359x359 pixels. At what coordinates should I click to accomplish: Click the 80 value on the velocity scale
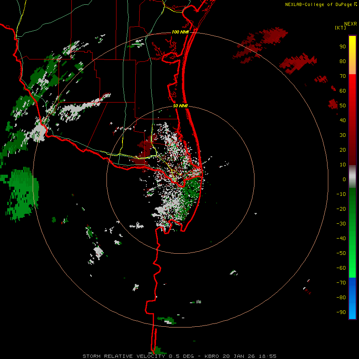click(343, 61)
